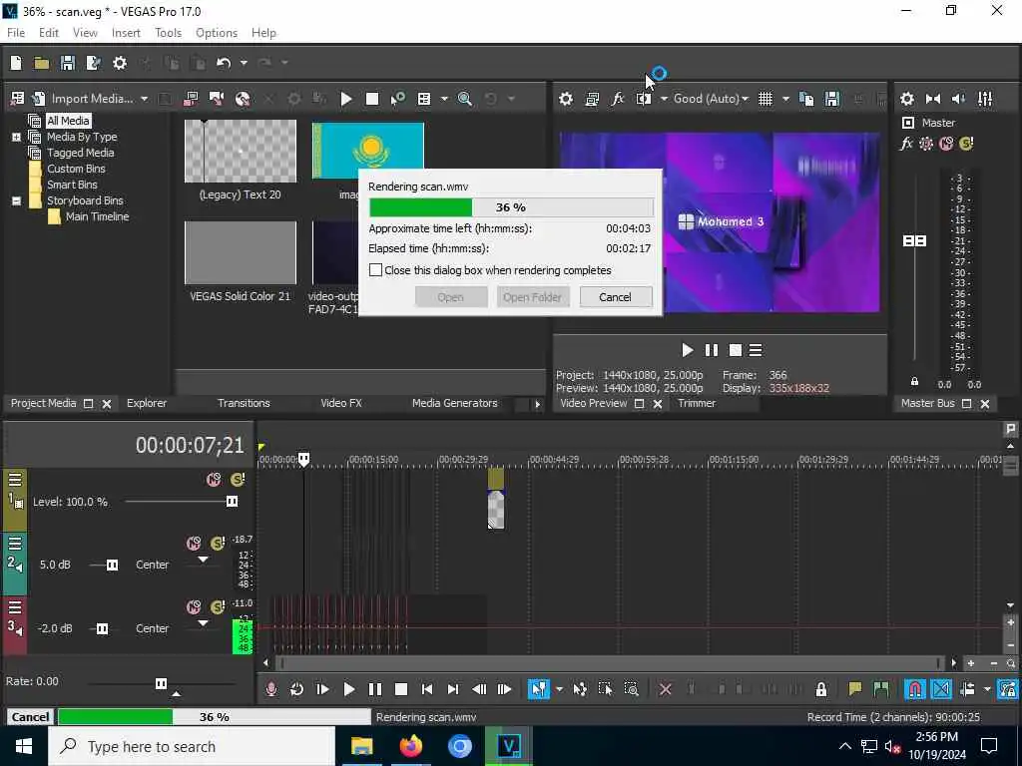The width and height of the screenshot is (1022, 766).
Task: Open Normal Edit Tool dropdown arrow
Action: 559,689
